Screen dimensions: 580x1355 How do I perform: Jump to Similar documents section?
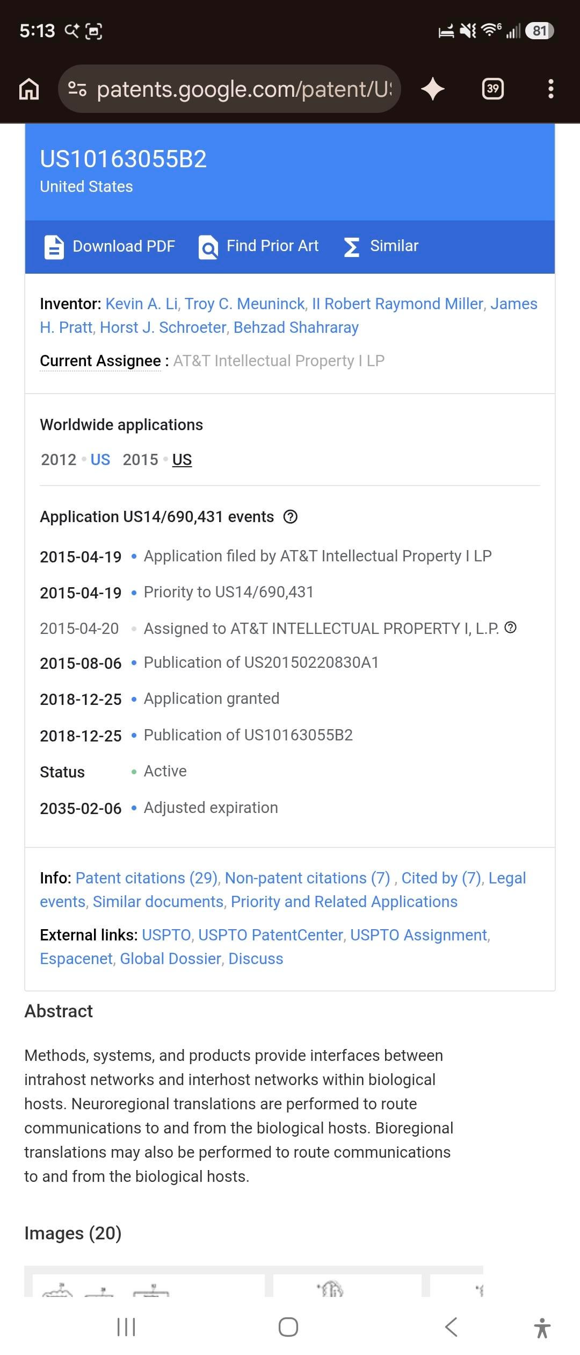(x=158, y=902)
